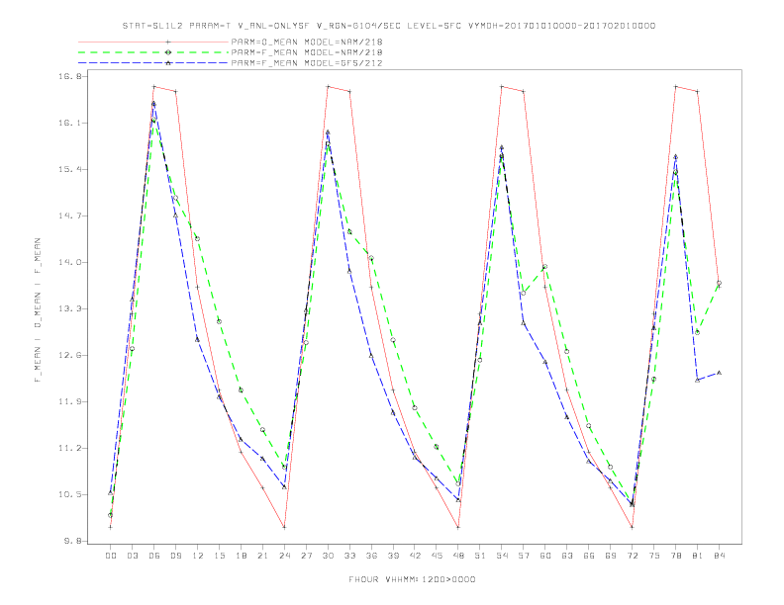Click the 16.1 y-axis tick label
The height and width of the screenshot is (605, 784).
coord(70,123)
